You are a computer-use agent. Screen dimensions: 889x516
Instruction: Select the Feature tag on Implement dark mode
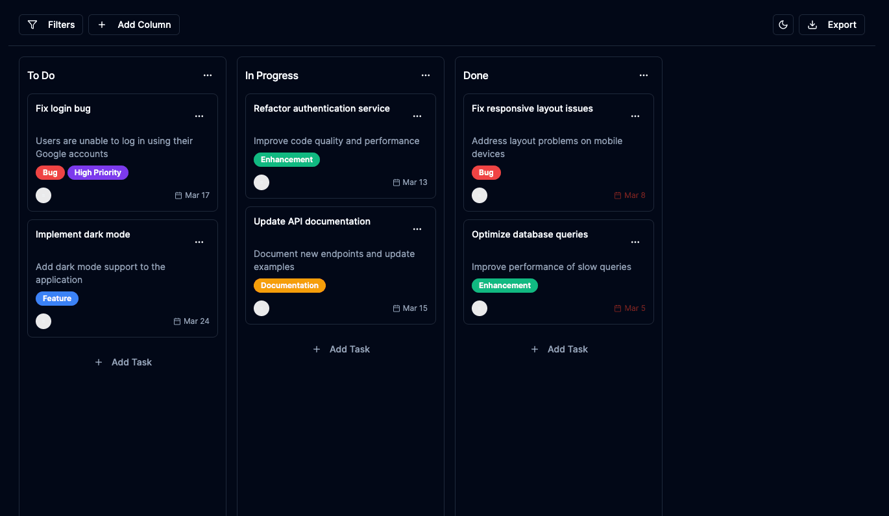57,298
